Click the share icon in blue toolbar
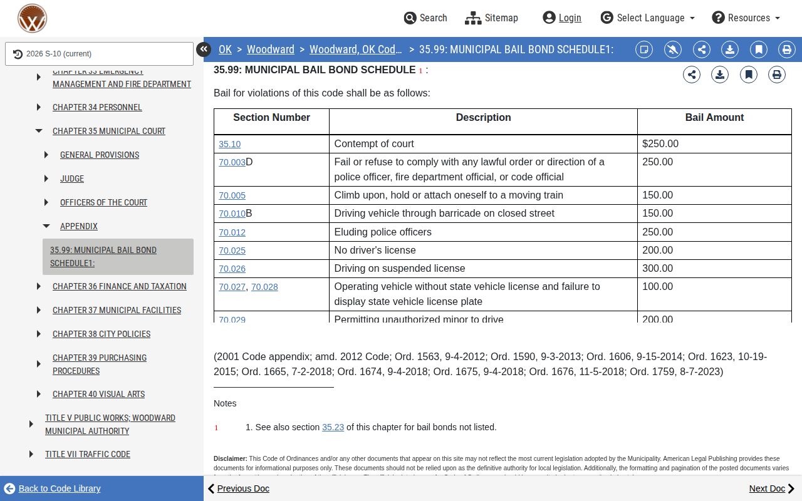The image size is (802, 501). [x=702, y=49]
